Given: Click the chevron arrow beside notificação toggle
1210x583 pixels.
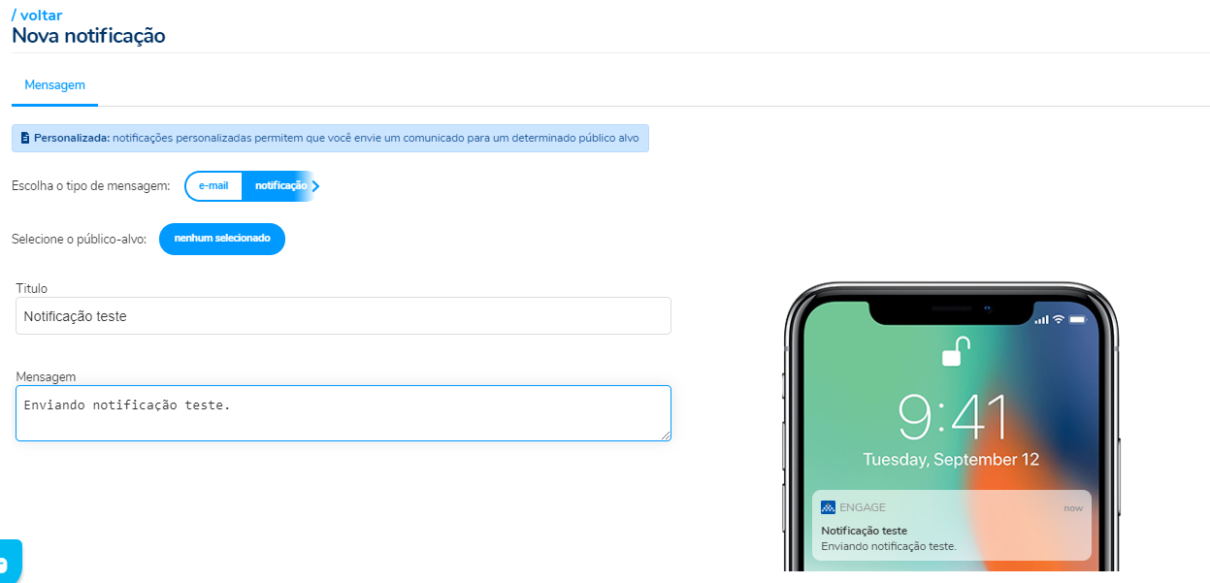Looking at the screenshot, I should click(x=315, y=186).
